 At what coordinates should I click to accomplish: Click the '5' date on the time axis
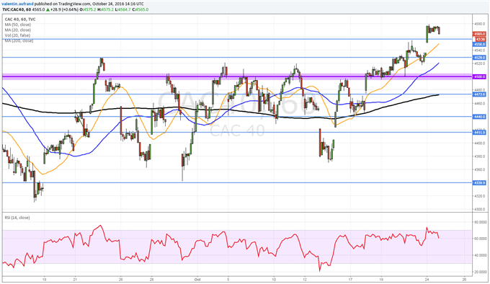228,279
